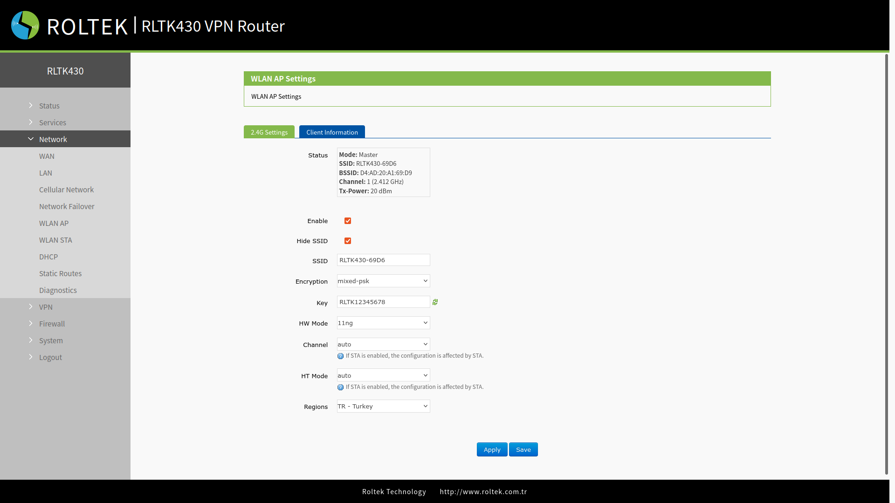Click the Services menu label

click(x=53, y=122)
